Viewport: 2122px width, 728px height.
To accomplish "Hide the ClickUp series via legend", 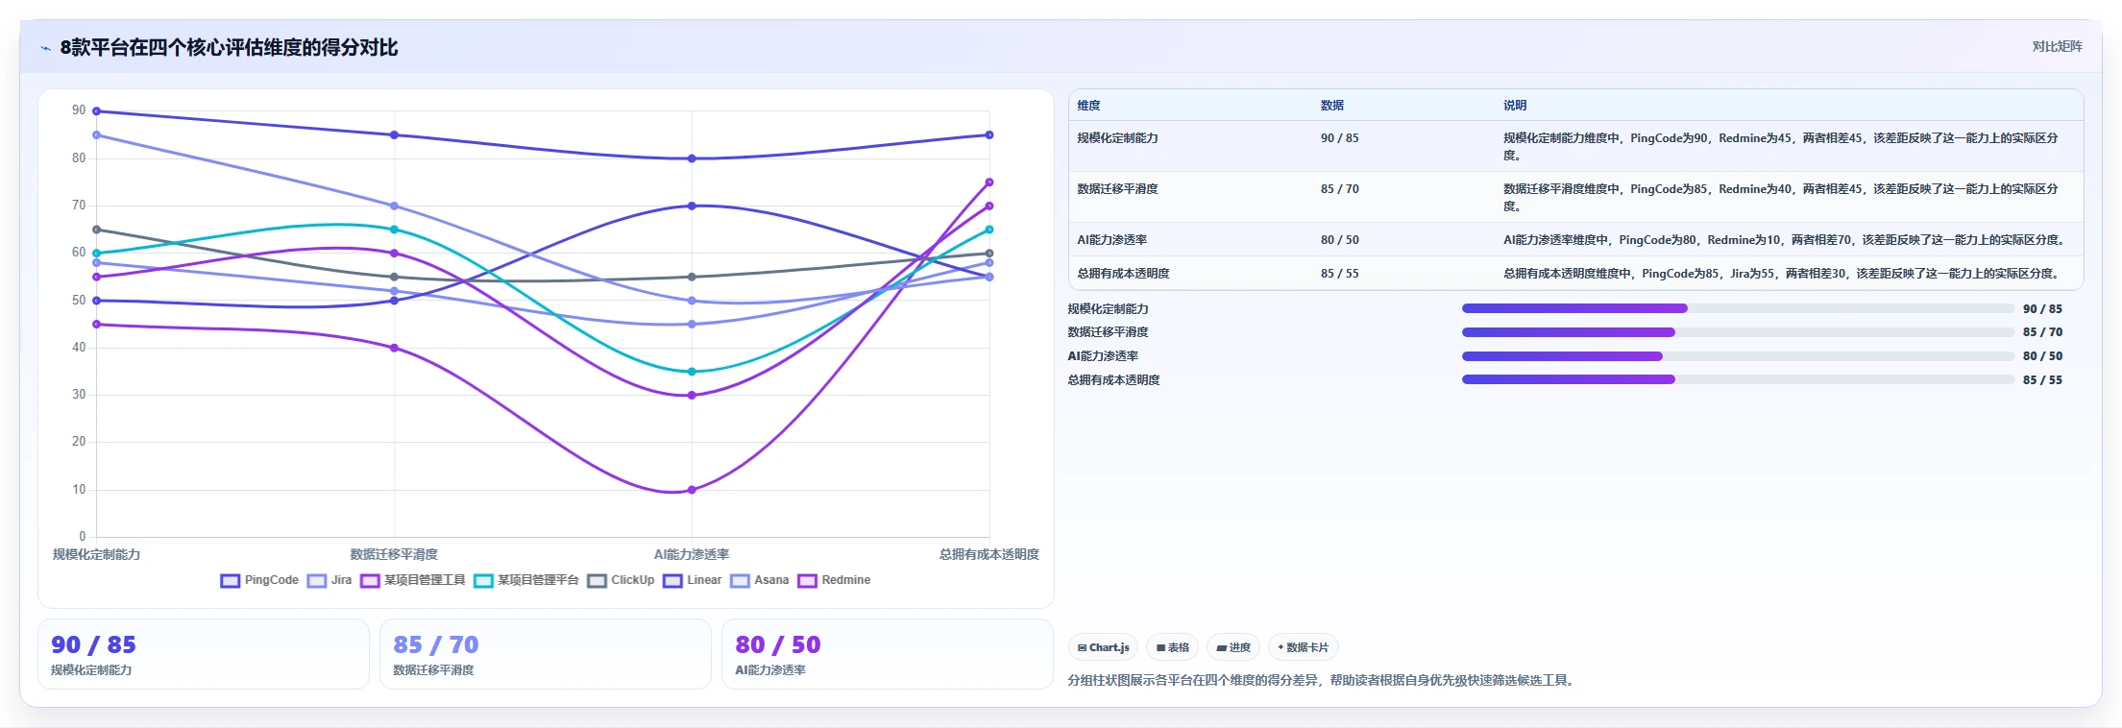I will point(621,580).
